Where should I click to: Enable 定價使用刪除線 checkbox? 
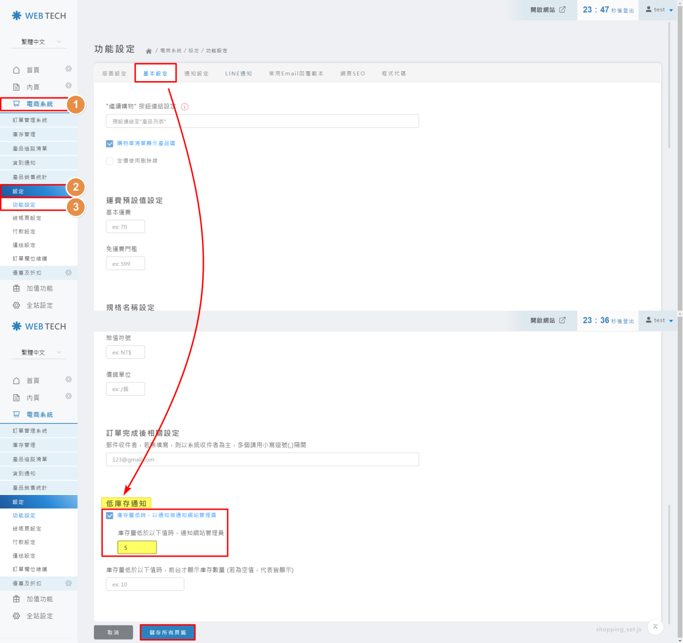tap(110, 161)
